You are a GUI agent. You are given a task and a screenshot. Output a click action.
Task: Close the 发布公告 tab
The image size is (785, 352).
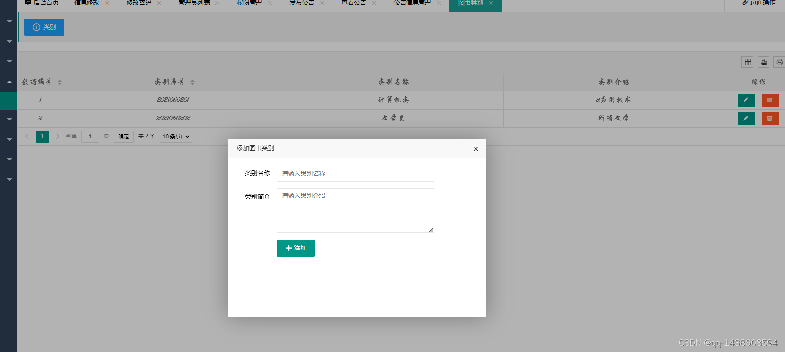click(322, 3)
